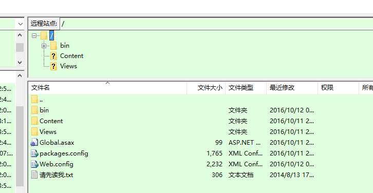Sort by 文件类型 column header
The width and height of the screenshot is (373, 193).
coord(246,88)
